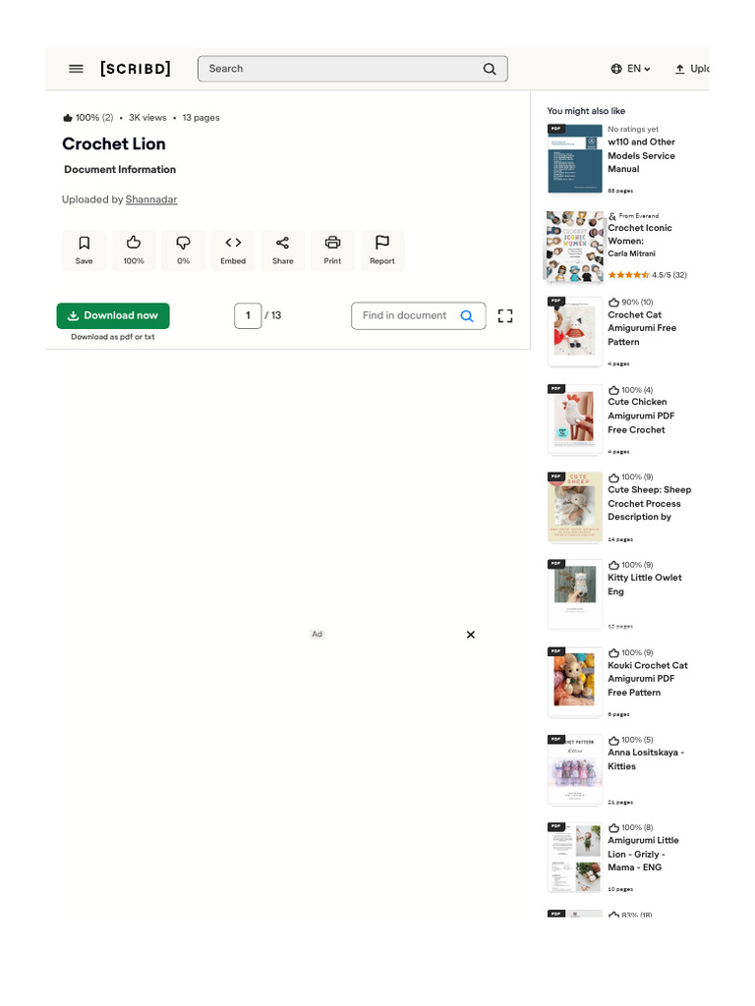Image resolution: width=755 pixels, height=1006 pixels.
Task: Report this document with flag icon
Action: (x=382, y=251)
